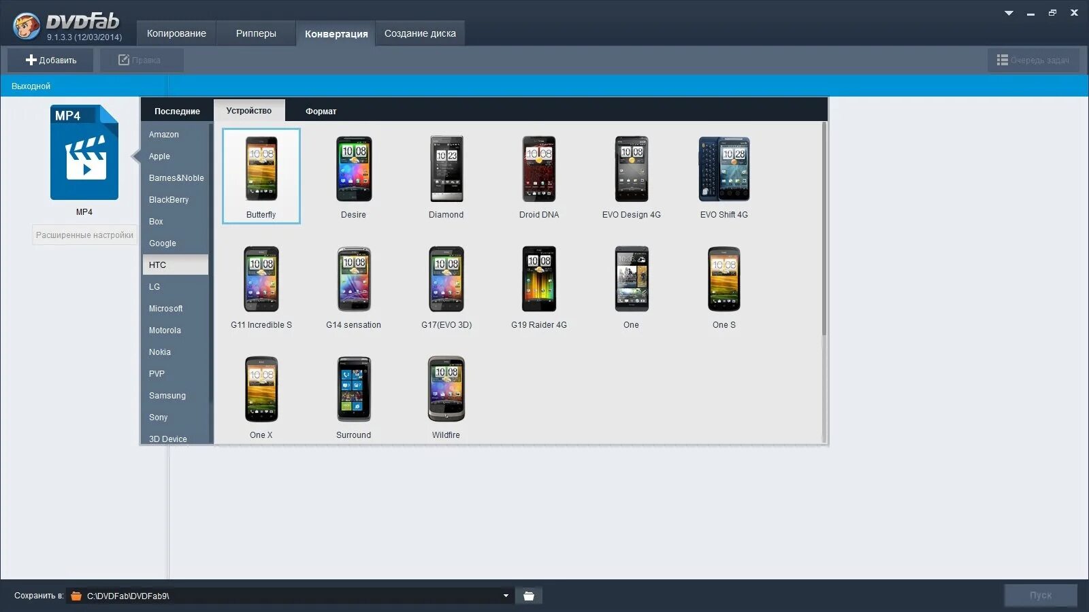
Task: Click the DVDFab logo mascot
Action: click(x=27, y=27)
